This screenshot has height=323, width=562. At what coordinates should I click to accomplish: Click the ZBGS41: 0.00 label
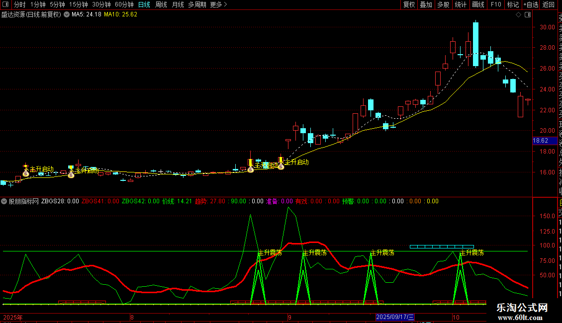[100, 201]
